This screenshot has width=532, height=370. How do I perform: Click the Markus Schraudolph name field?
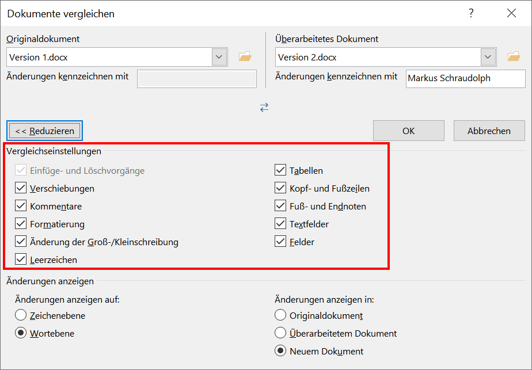[x=465, y=79]
